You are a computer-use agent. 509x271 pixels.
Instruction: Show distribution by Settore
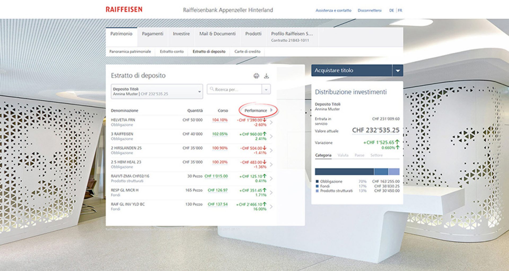376,155
